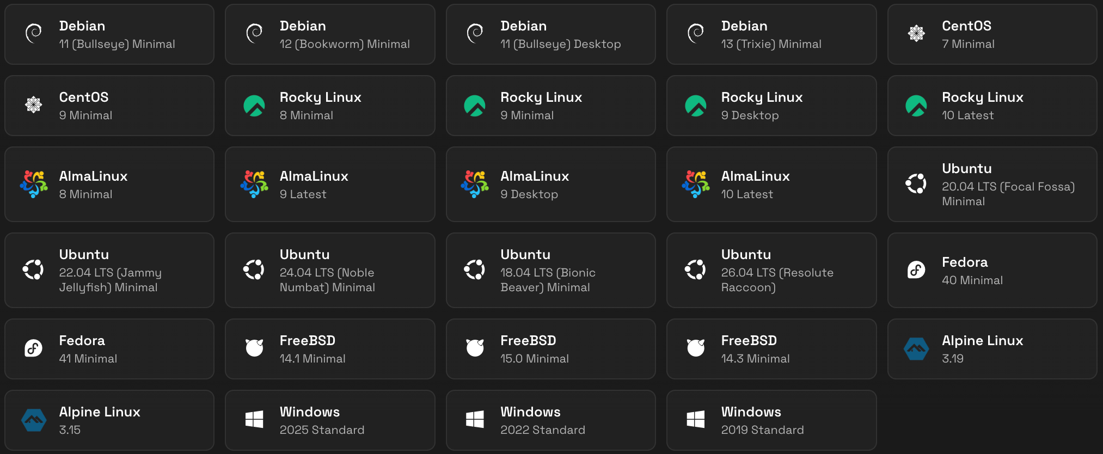Click the Debian swirl icon for 11 (Bullseye) Minimal

click(34, 34)
